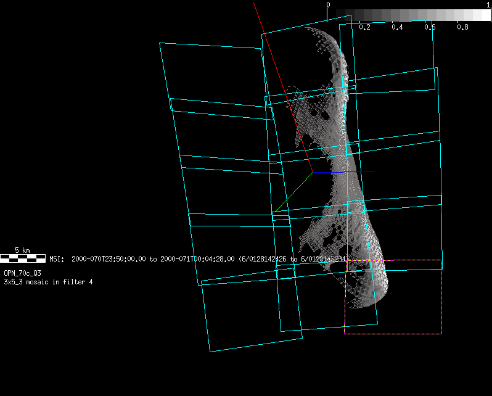Click the 5 km checkered scale bar
Screen dimensions: 492x396
[23, 258]
